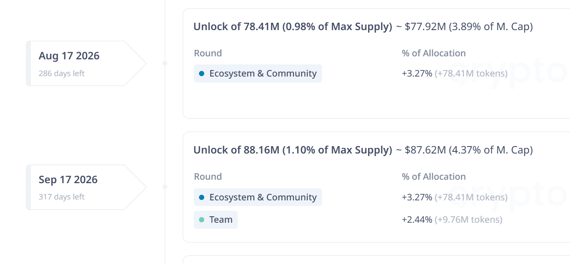
Task: Click the timeline dot beside Sep 17 2026
Action: 165,187
